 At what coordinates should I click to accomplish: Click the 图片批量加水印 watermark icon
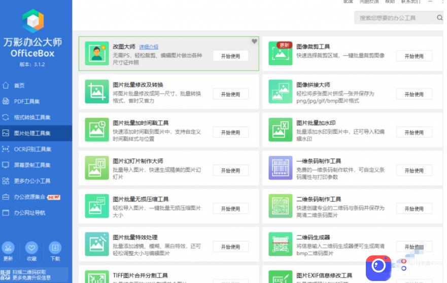pos(280,130)
